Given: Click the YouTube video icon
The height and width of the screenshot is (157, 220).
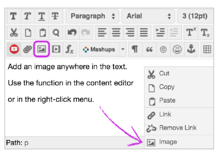Looking at the screenshot, I should (13, 49).
